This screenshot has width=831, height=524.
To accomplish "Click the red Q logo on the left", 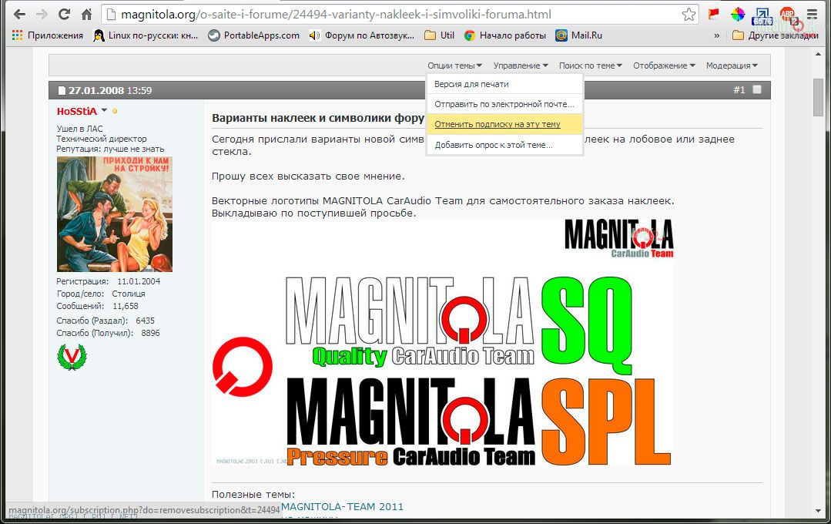I will pyautogui.click(x=243, y=367).
